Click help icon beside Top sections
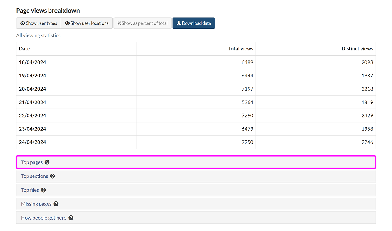 53,176
